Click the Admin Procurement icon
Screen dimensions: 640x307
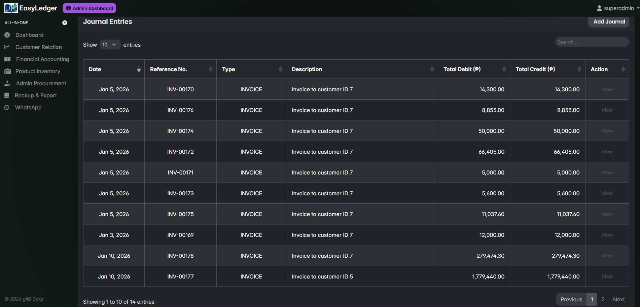7,83
